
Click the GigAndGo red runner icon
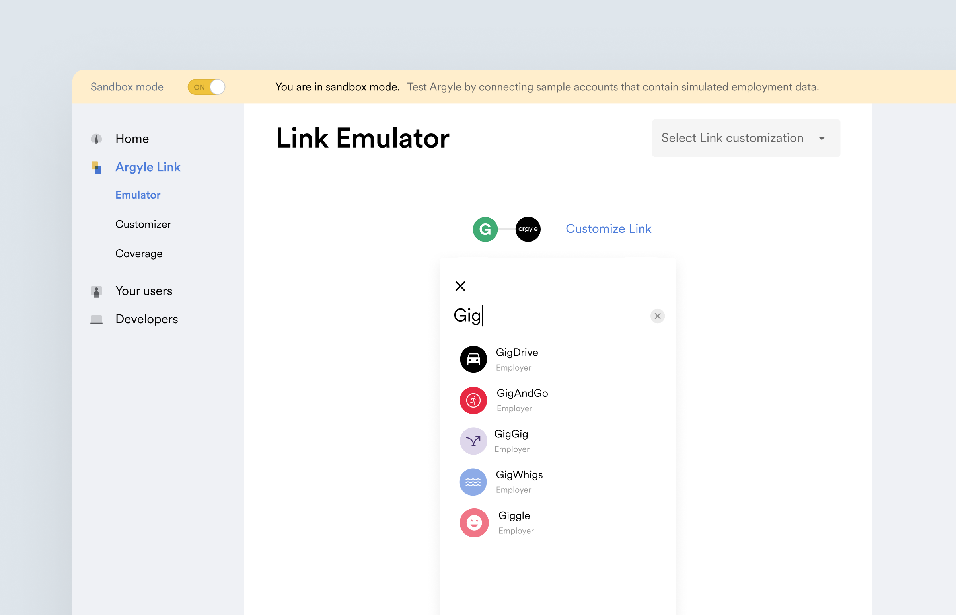(x=473, y=400)
